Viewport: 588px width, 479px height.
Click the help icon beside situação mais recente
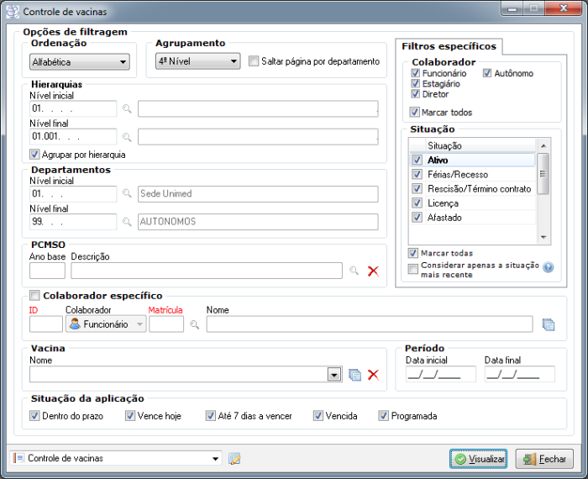(549, 268)
